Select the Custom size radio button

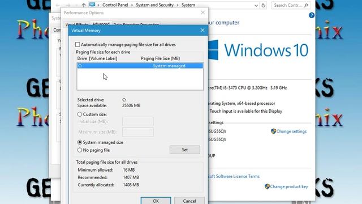[80, 114]
